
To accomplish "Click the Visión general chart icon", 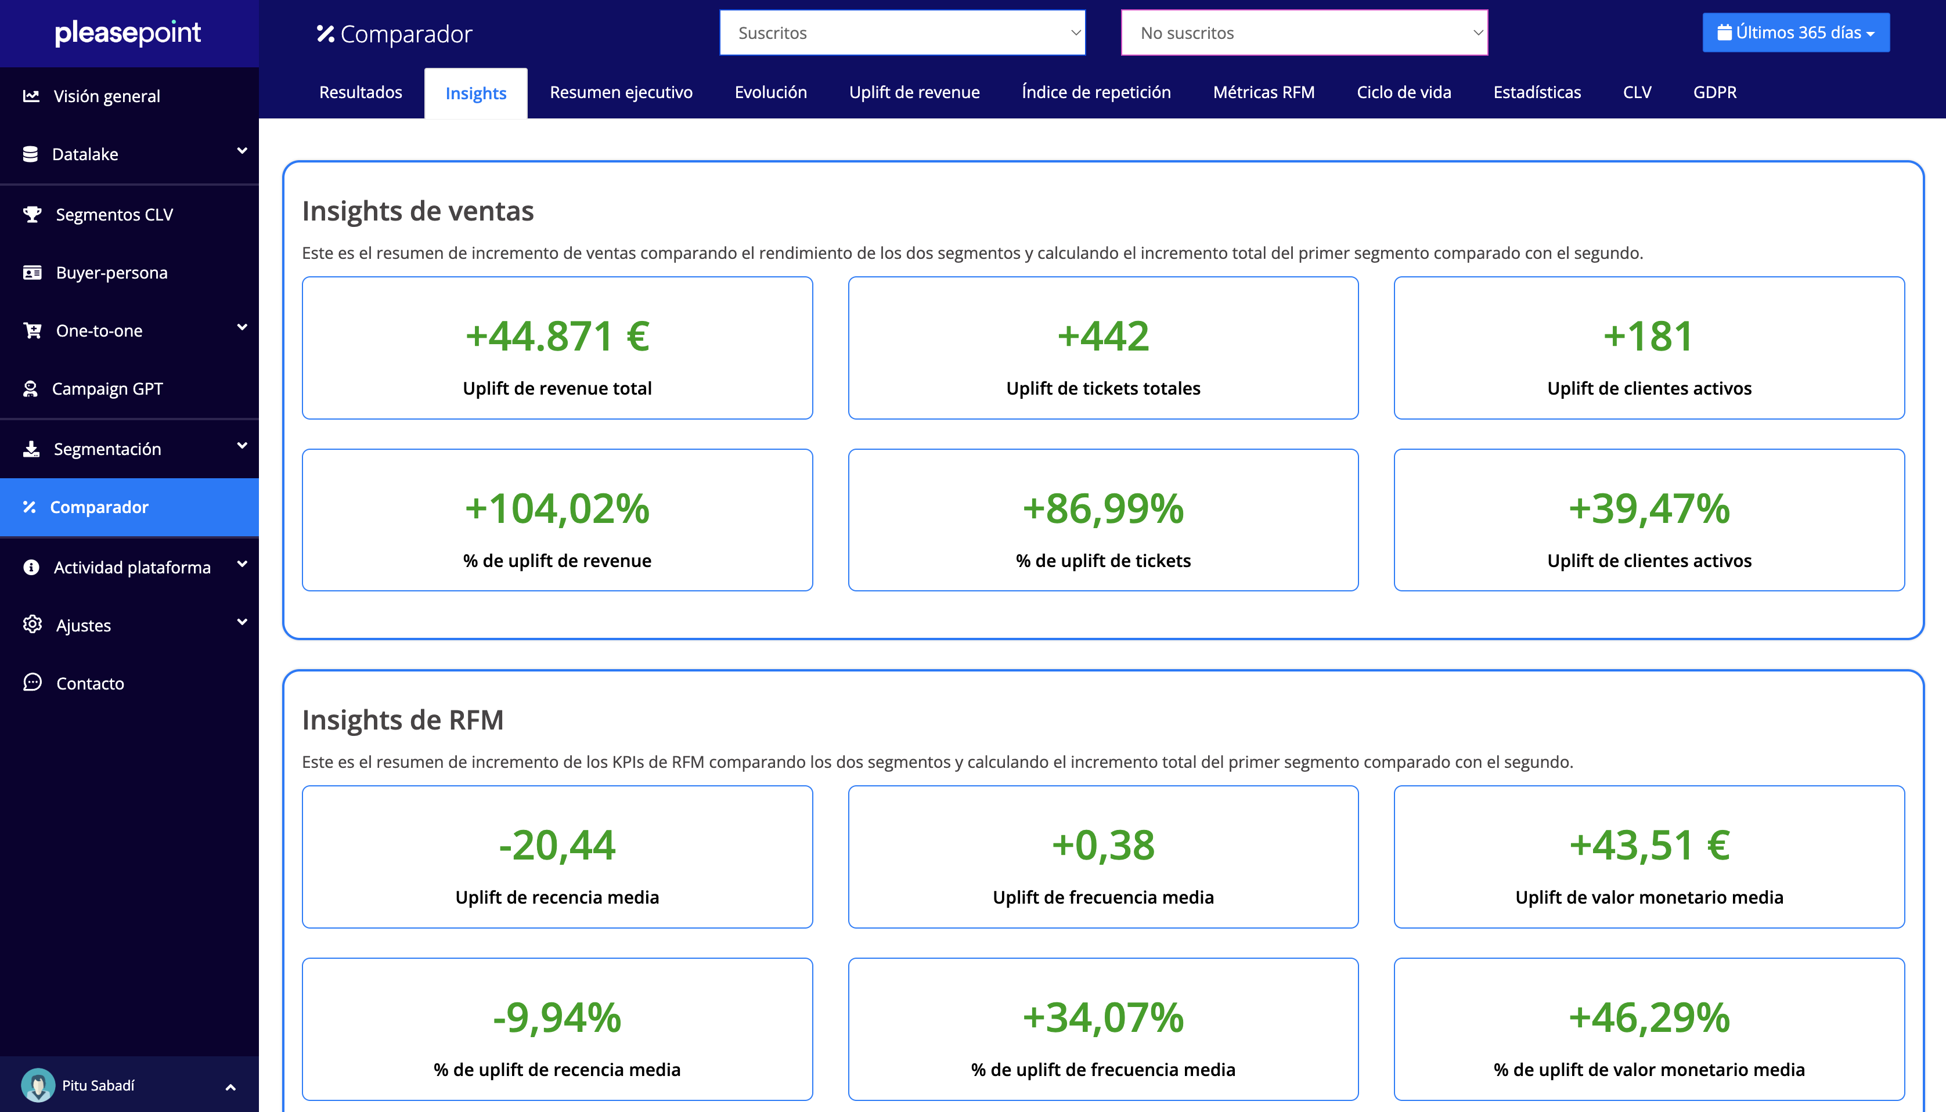I will point(31,96).
